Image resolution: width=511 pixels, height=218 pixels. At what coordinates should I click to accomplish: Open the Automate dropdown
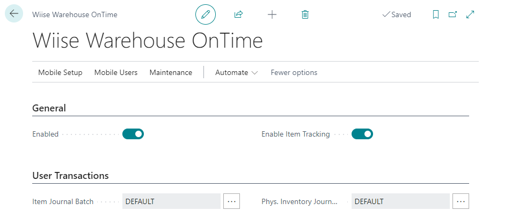[237, 72]
